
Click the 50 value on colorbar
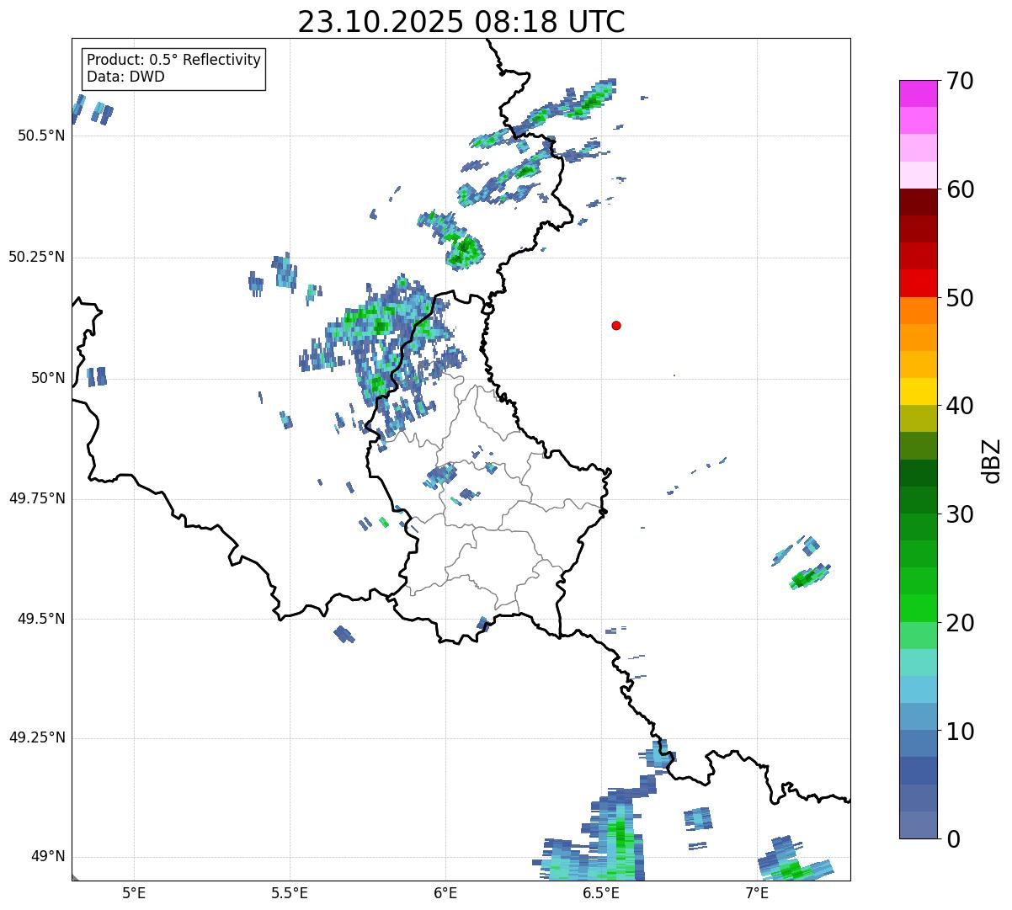[960, 298]
